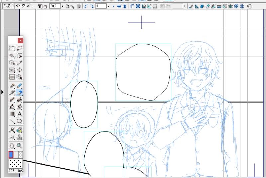Viewport: 266px width, 178px height.
Task: Open the rotation angle dropdown arrow
Action: (x=108, y=6)
